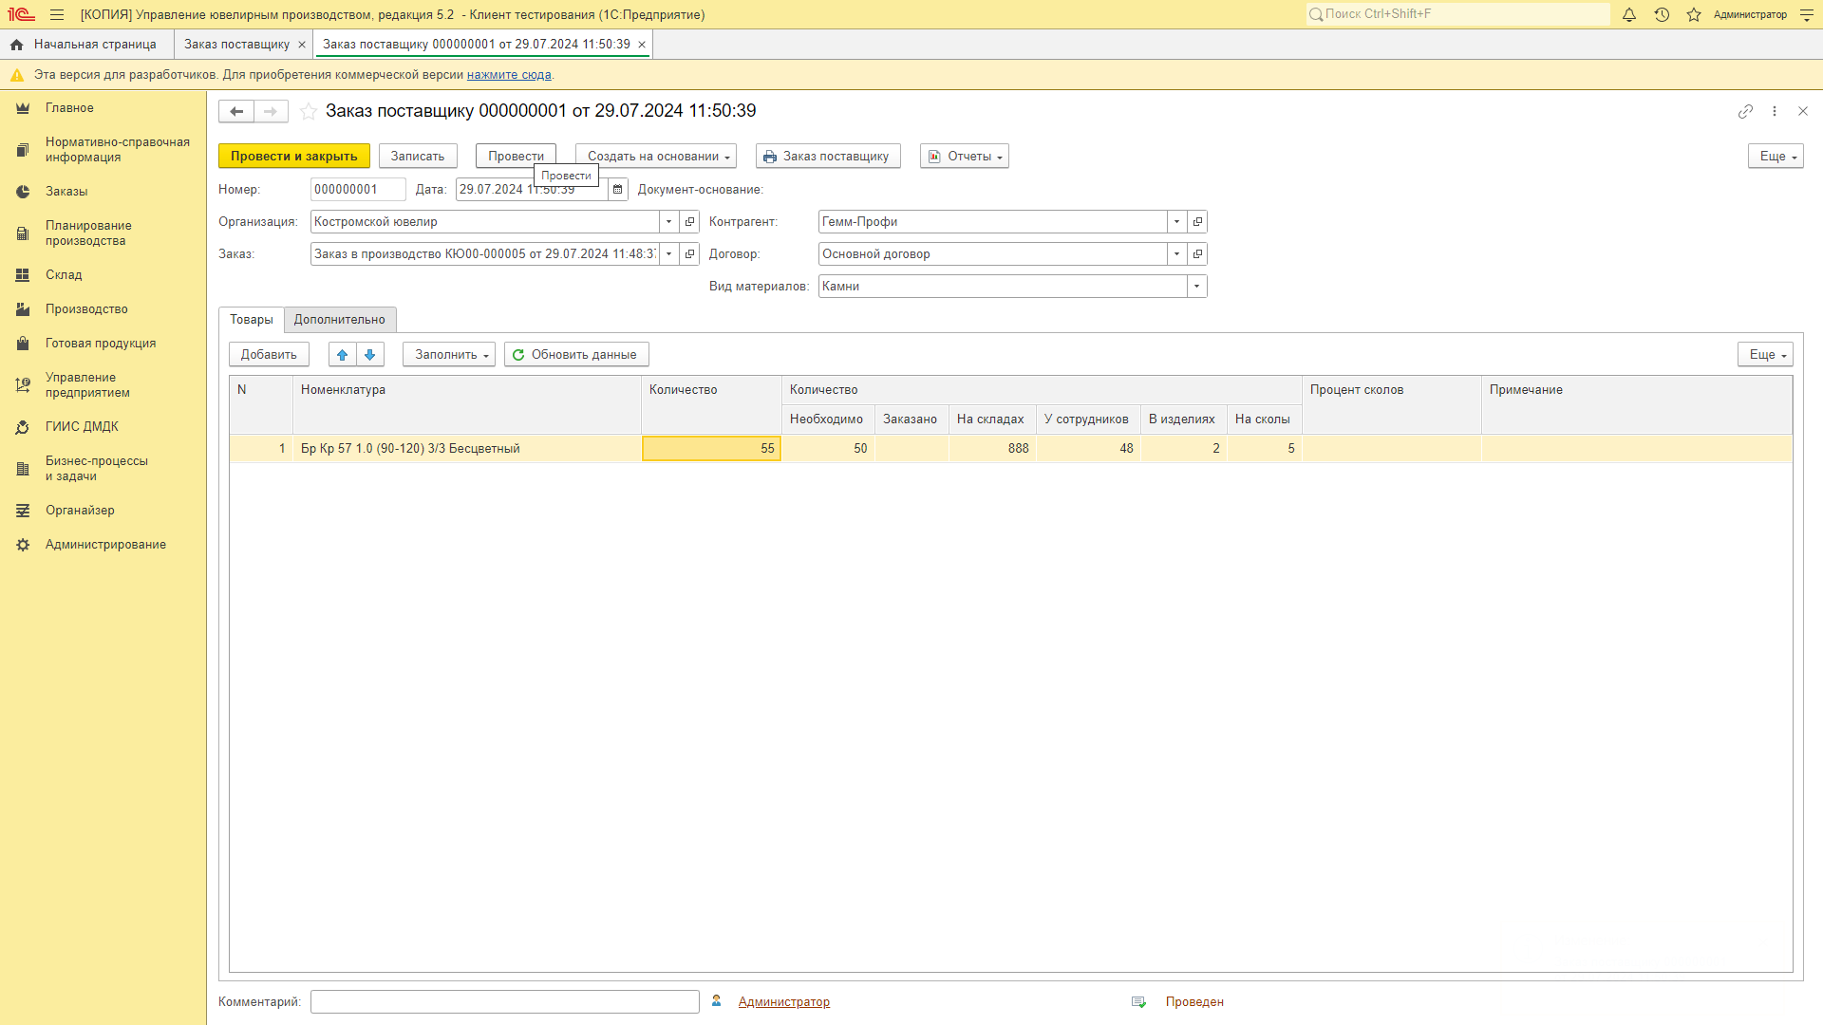Expand the Договор dropdown arrow

[x=1176, y=254]
